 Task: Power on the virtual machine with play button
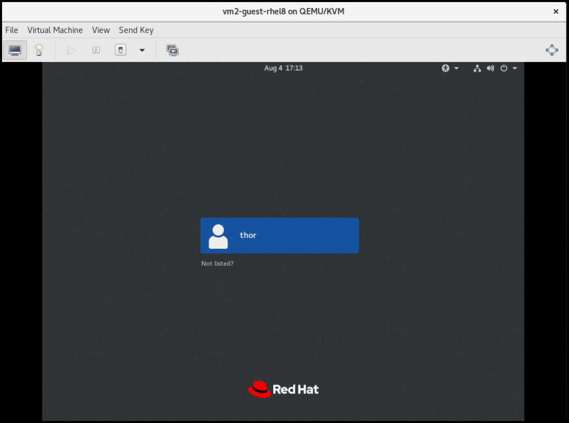tap(71, 50)
